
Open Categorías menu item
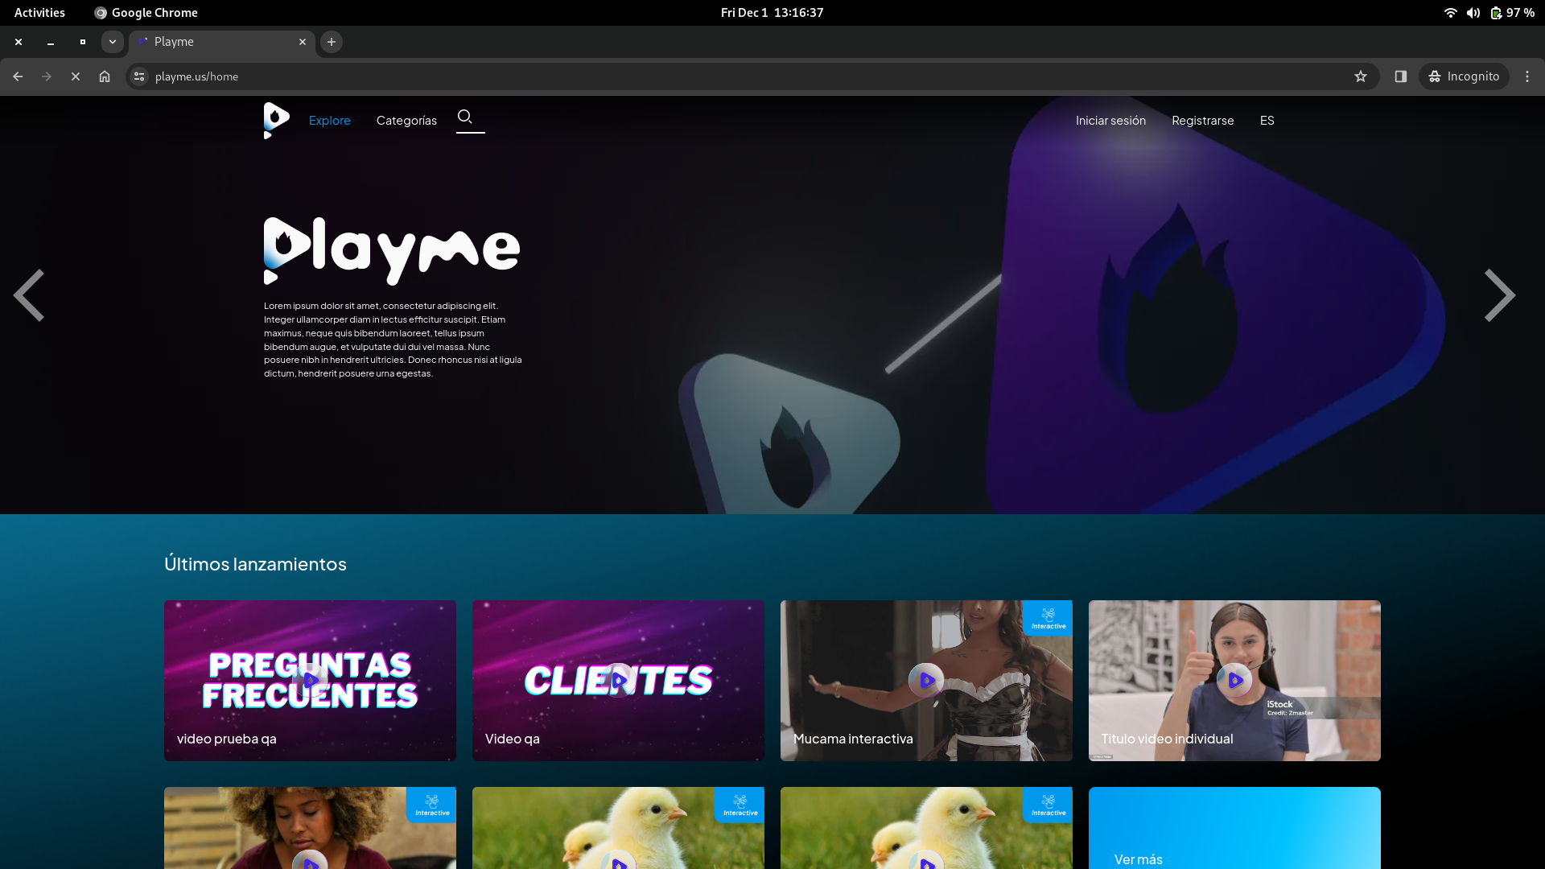click(406, 121)
